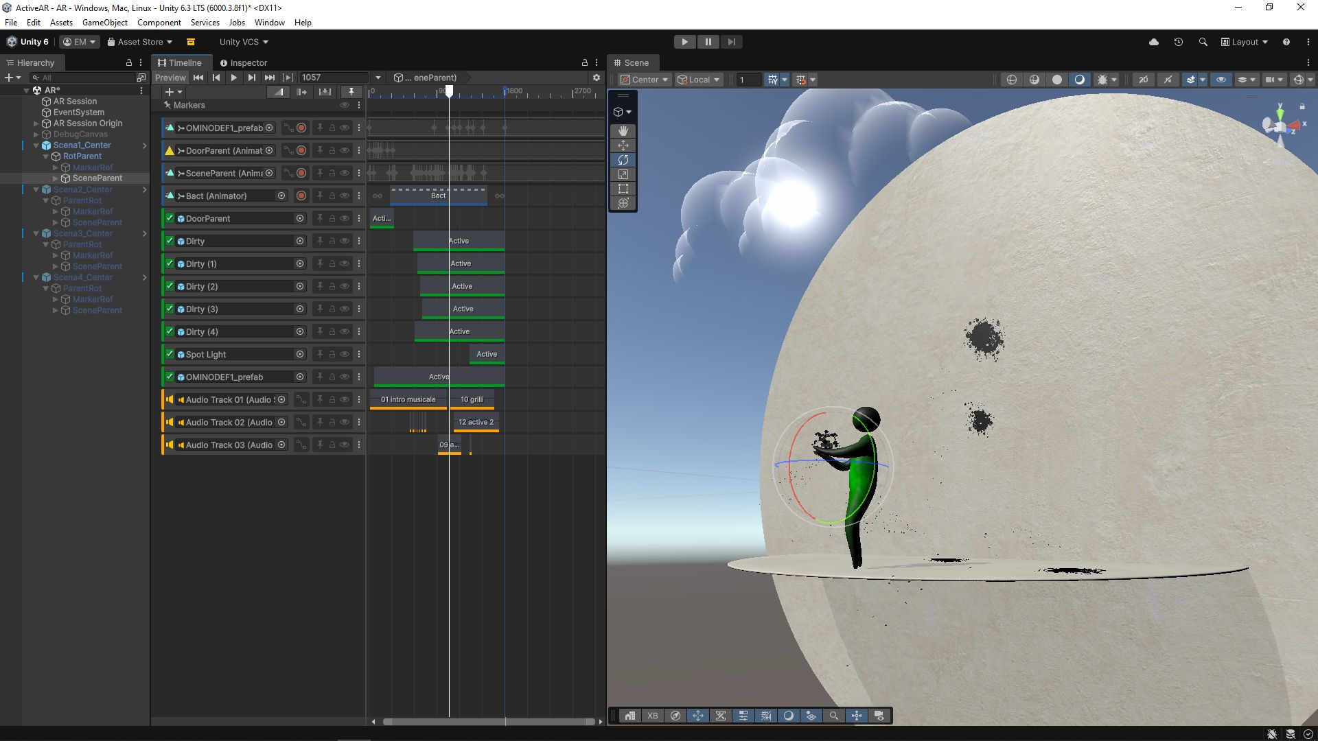Click the cloud services icon
This screenshot has width=1318, height=741.
pyautogui.click(x=1154, y=42)
